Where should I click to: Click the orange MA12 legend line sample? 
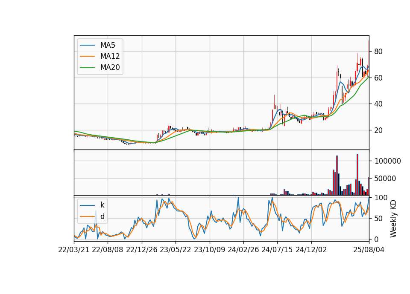coord(87,56)
